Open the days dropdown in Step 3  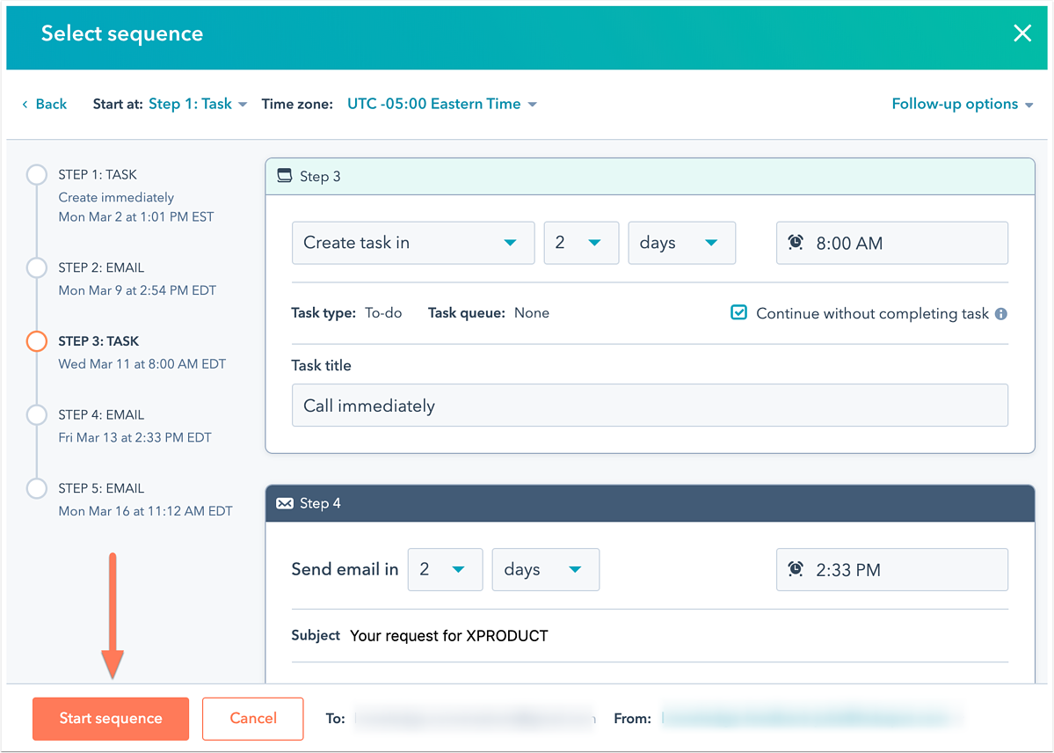(x=681, y=242)
